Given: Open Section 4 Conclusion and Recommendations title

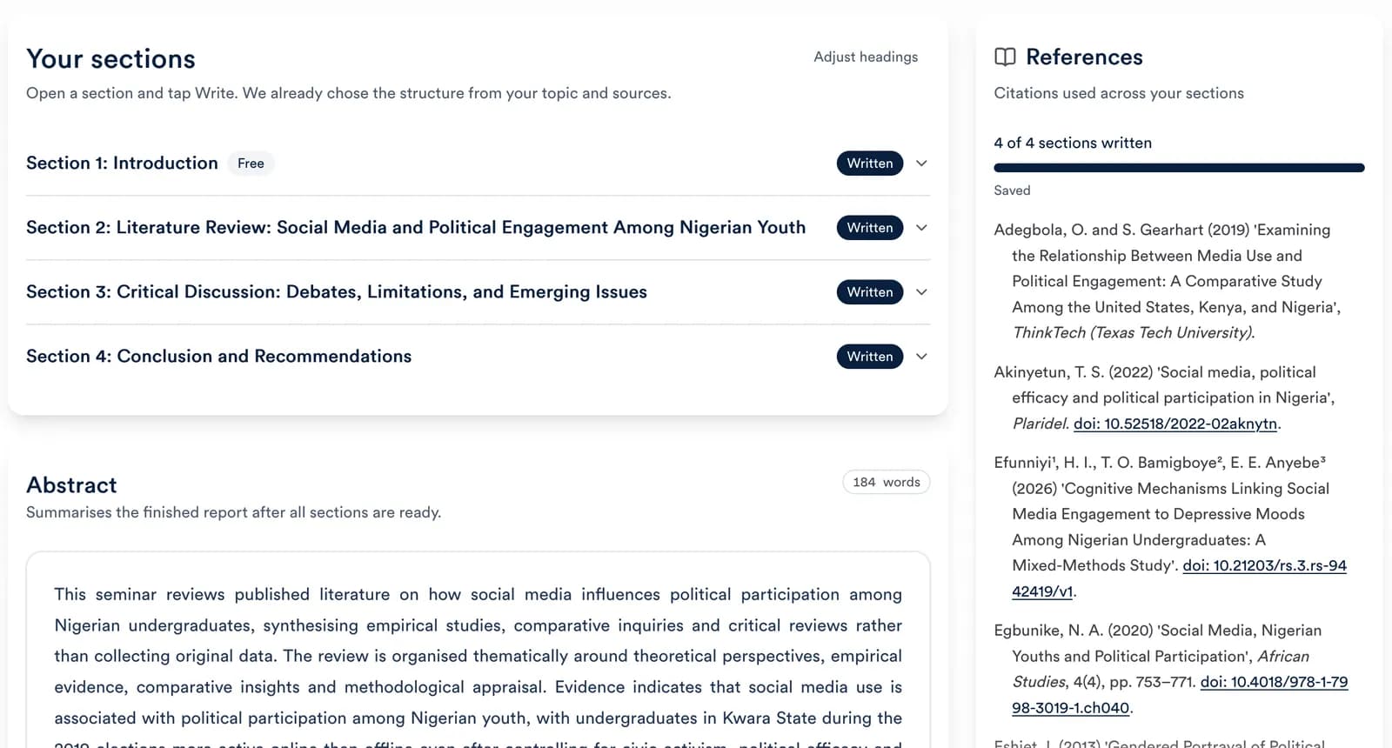Looking at the screenshot, I should tap(219, 357).
